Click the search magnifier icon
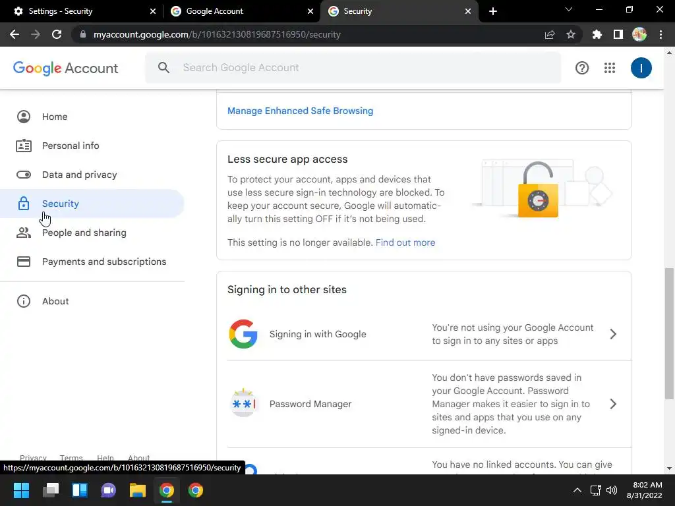This screenshot has width=675, height=506. [163, 68]
